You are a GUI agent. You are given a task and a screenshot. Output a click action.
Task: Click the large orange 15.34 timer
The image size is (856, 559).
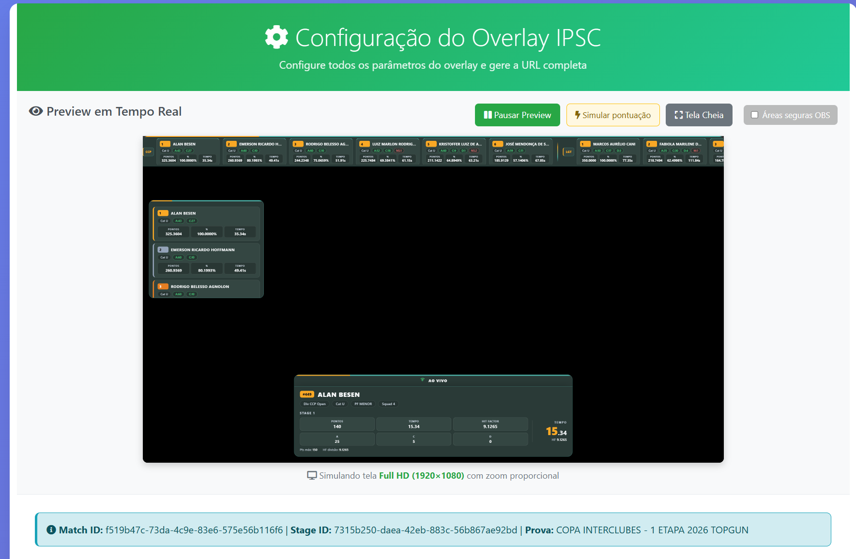pyautogui.click(x=556, y=431)
